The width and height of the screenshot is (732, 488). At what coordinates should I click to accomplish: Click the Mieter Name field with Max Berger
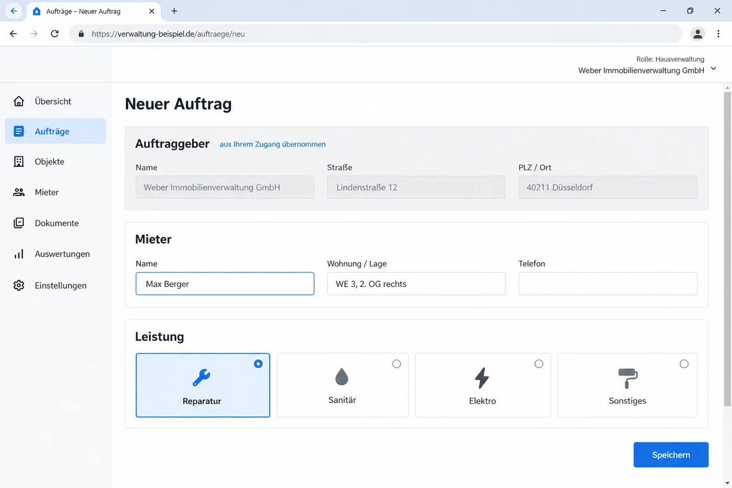[225, 283]
